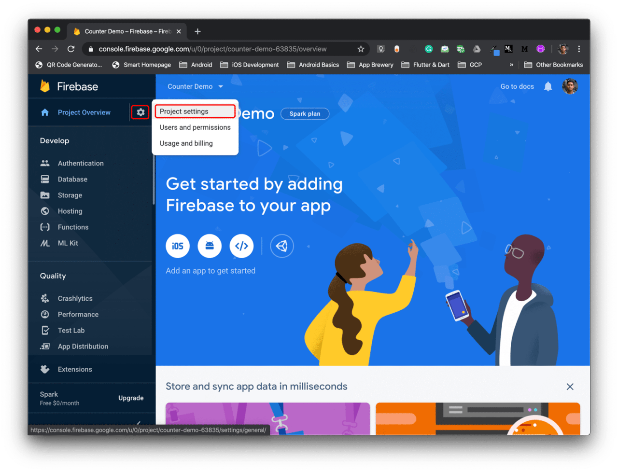The height and width of the screenshot is (472, 618).
Task: Bookmark this page with the star icon
Action: click(361, 49)
